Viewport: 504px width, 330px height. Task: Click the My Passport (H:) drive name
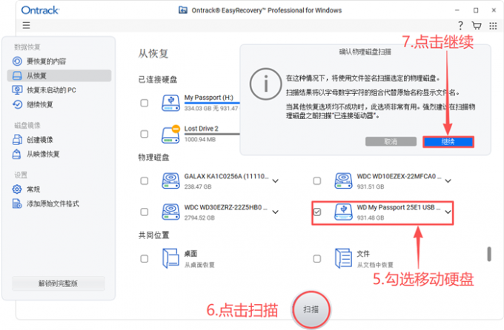208,98
